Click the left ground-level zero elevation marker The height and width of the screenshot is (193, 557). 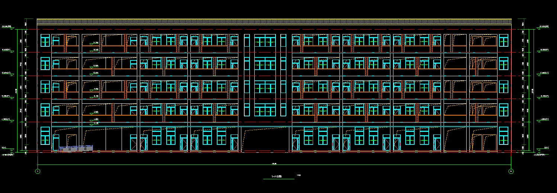click(x=5, y=149)
